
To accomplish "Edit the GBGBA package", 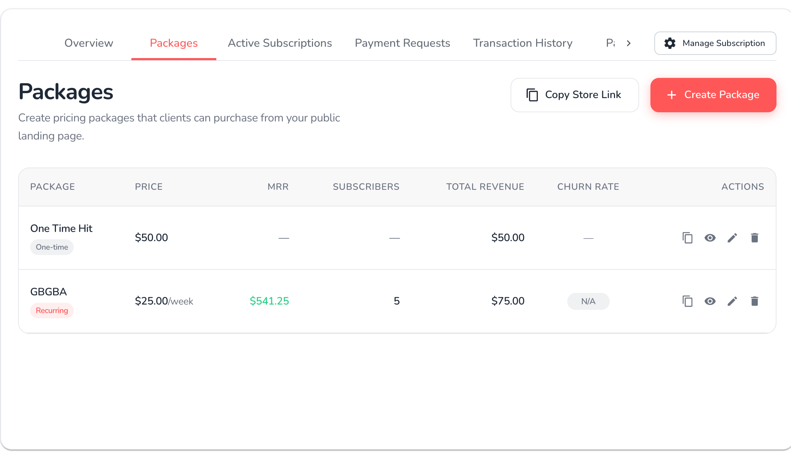I will click(x=732, y=301).
